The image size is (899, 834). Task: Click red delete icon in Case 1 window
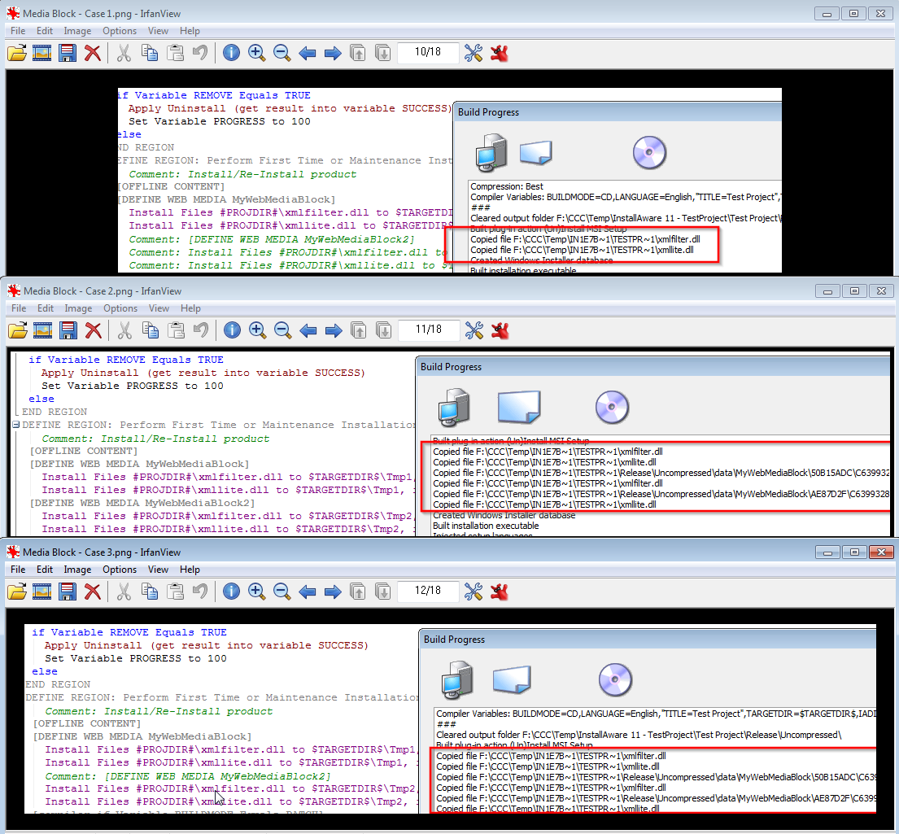click(x=92, y=54)
